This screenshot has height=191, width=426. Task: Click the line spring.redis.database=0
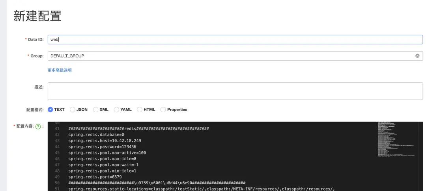pos(96,135)
